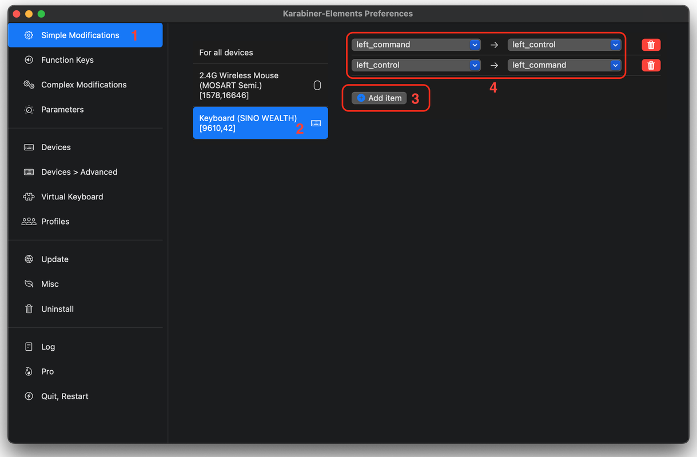Go to Complex Modifications
Image resolution: width=697 pixels, height=457 pixels.
[85, 85]
